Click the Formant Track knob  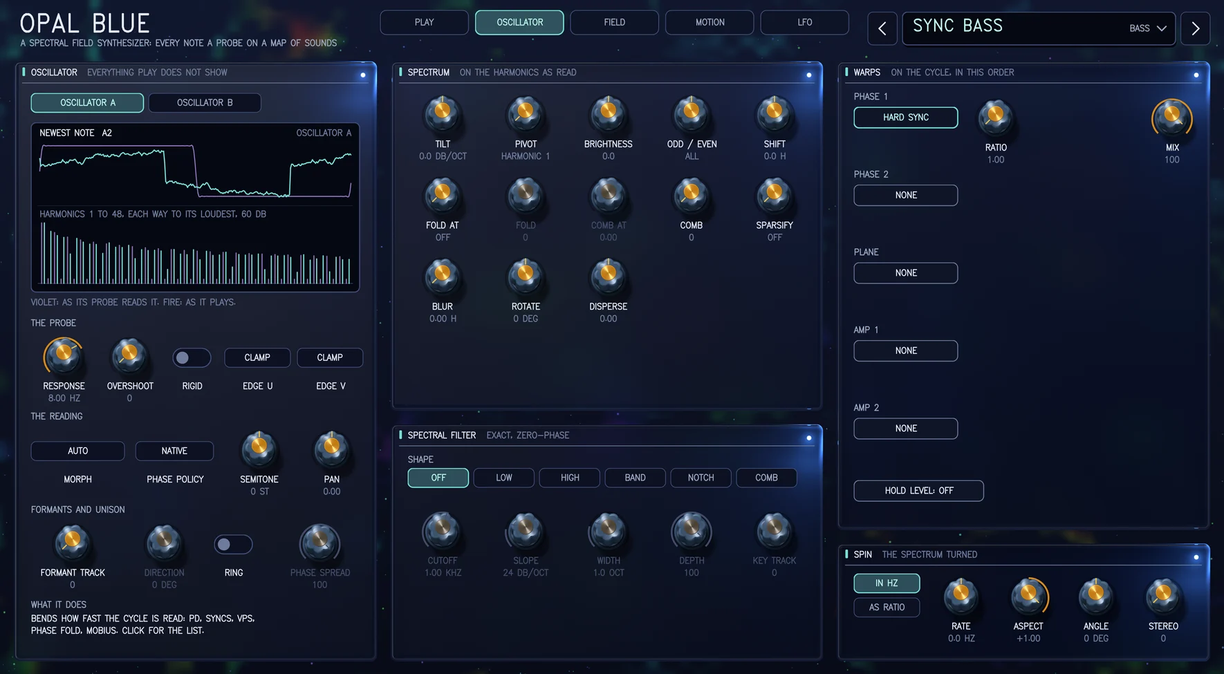(x=72, y=543)
